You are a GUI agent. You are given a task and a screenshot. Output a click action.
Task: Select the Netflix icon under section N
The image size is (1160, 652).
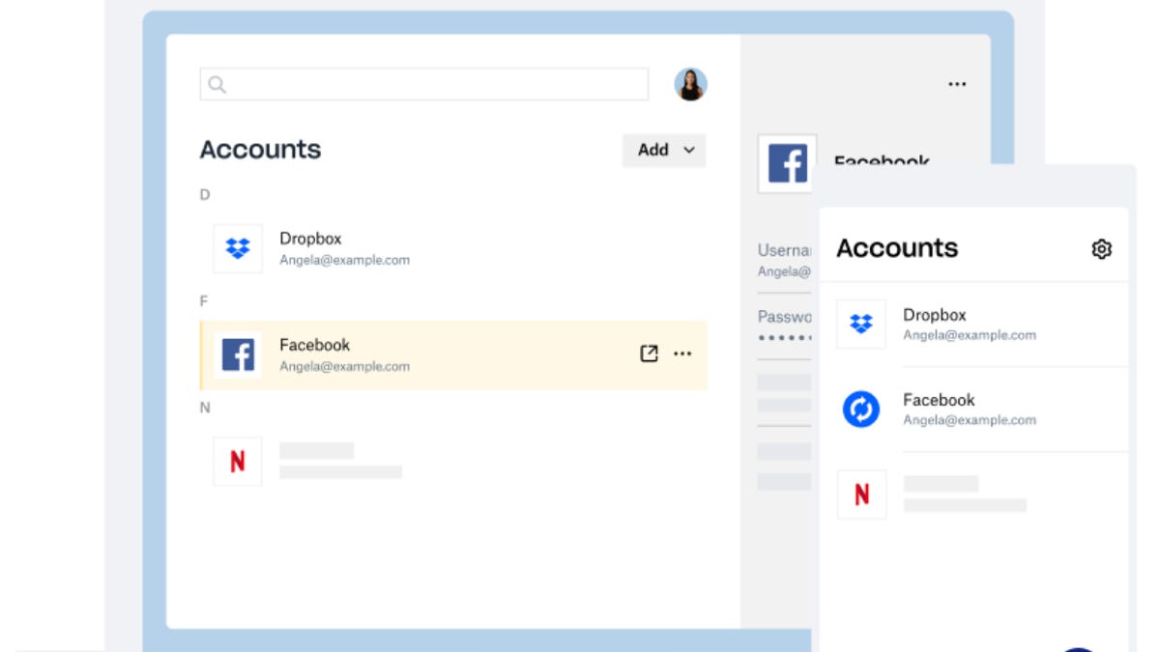coord(238,461)
